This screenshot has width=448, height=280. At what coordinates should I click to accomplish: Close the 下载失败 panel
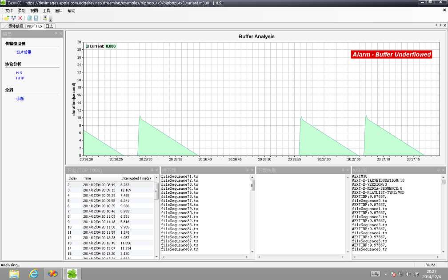[x=348, y=170]
